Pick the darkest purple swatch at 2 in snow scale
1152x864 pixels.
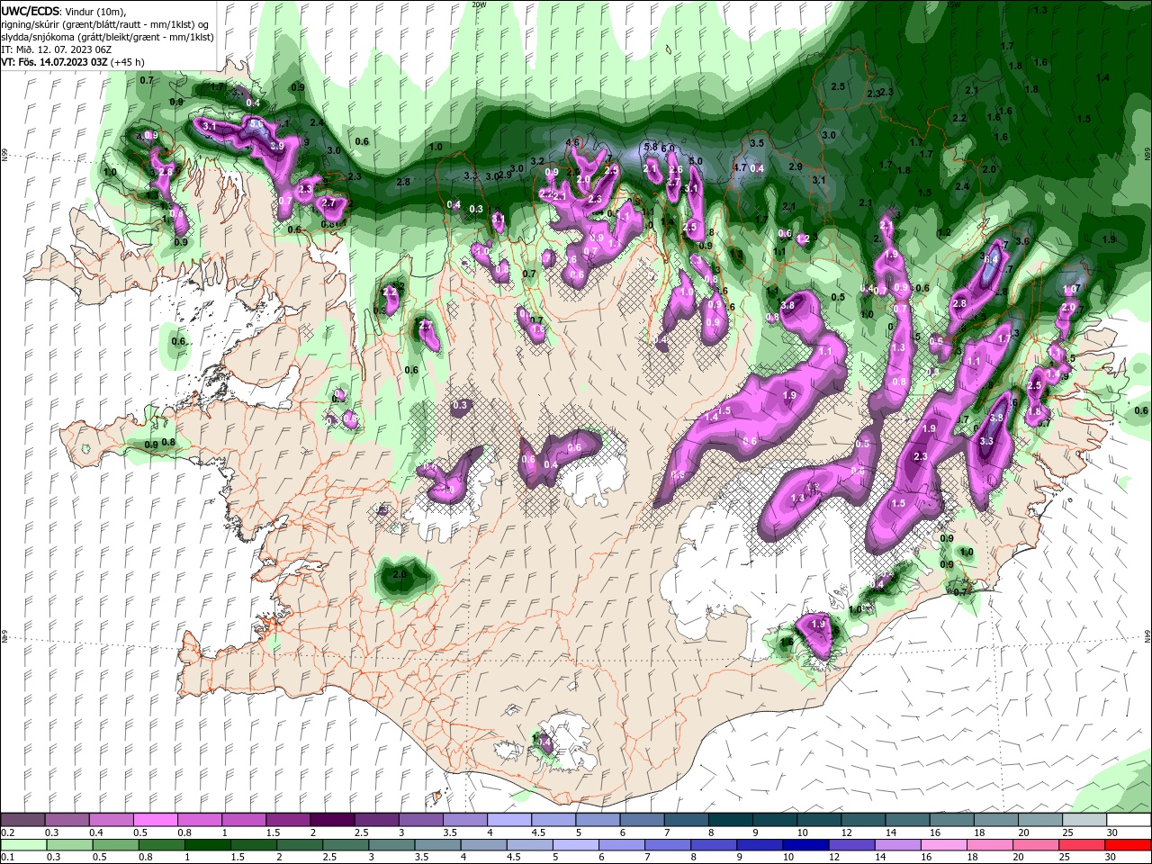coord(332,820)
